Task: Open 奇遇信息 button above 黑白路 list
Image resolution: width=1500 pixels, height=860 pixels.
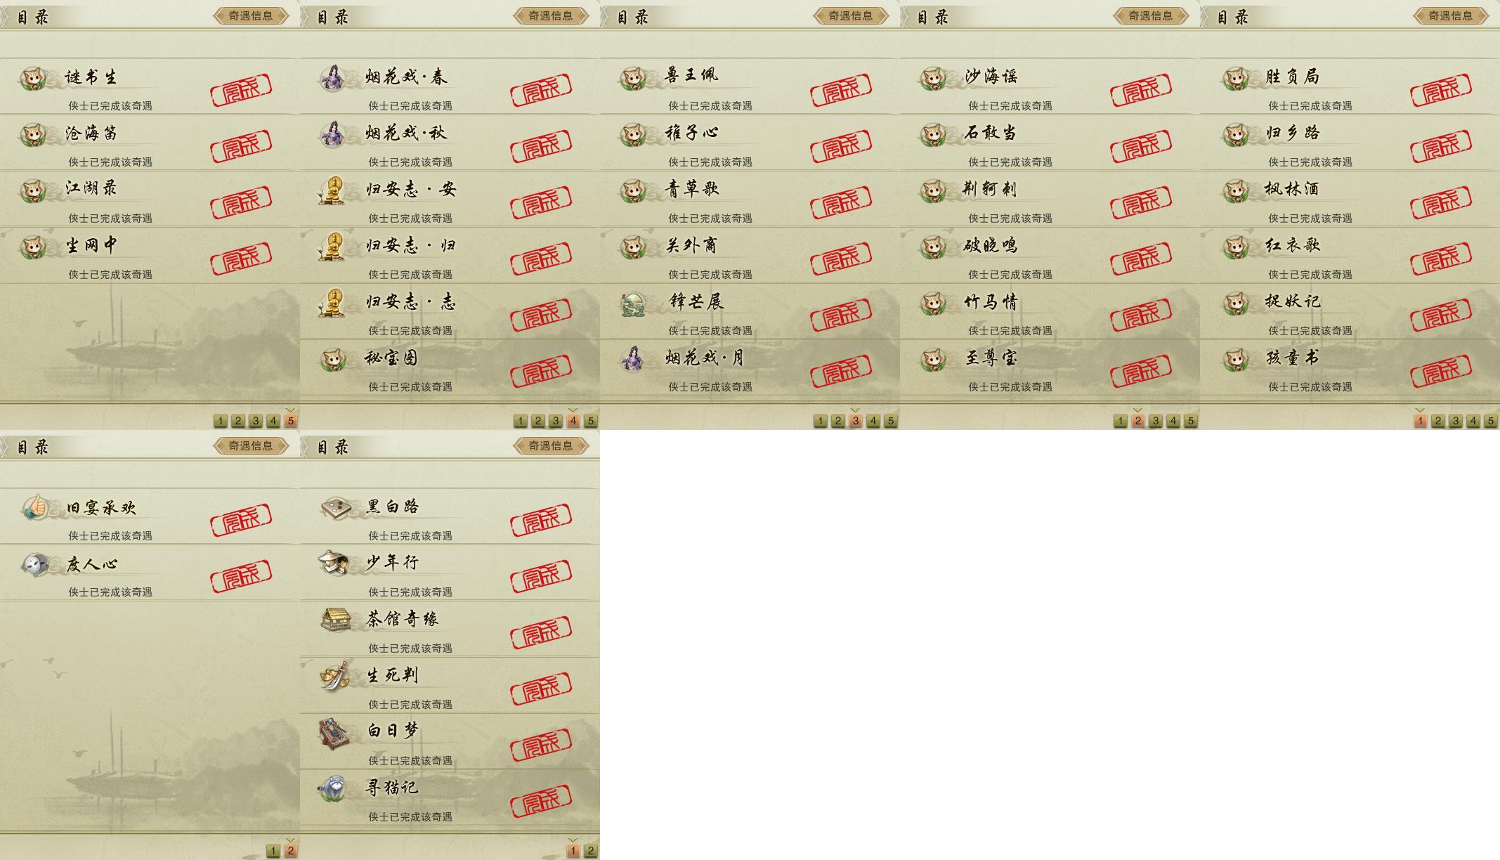Action: (x=551, y=445)
